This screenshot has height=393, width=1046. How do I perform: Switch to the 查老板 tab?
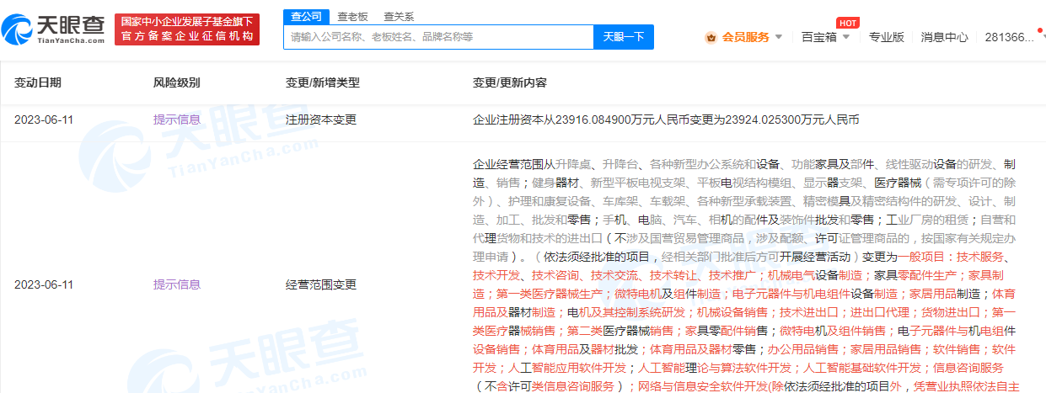point(352,16)
